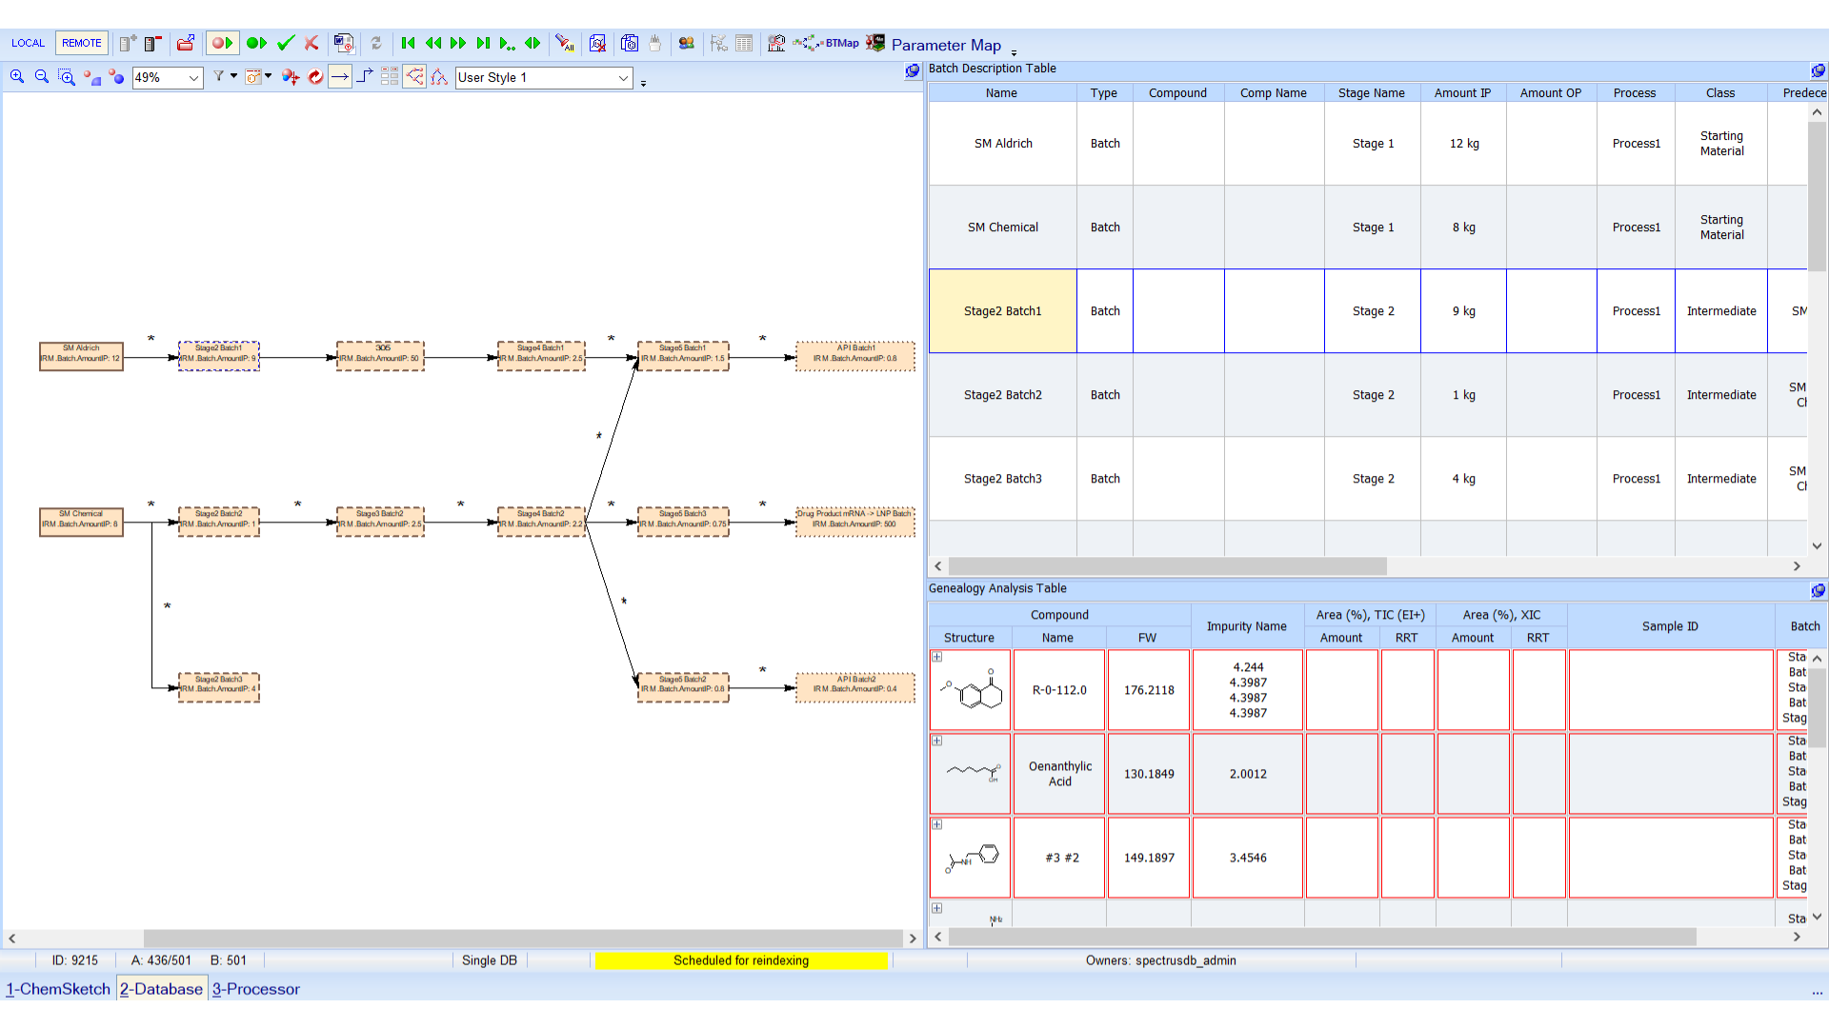The width and height of the screenshot is (1829, 1028).
Task: Select the rewind to start icon
Action: click(406, 44)
